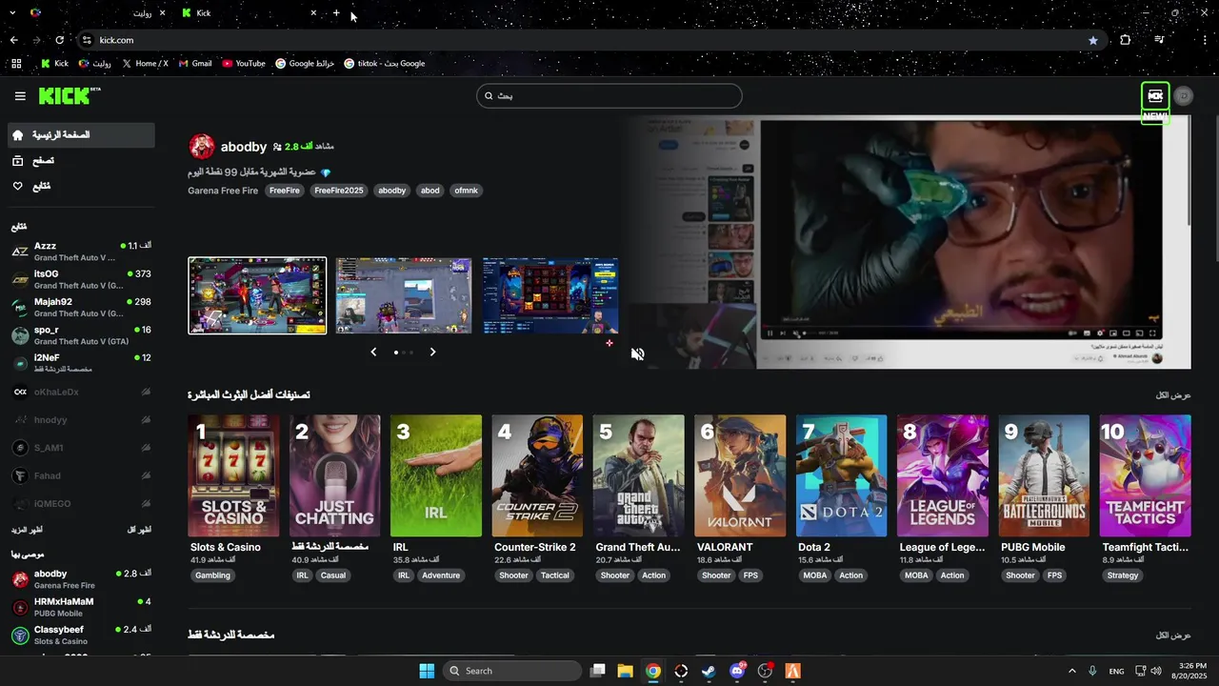This screenshot has width=1219, height=686.
Task: Click the kick.com address bar
Action: click(590, 40)
